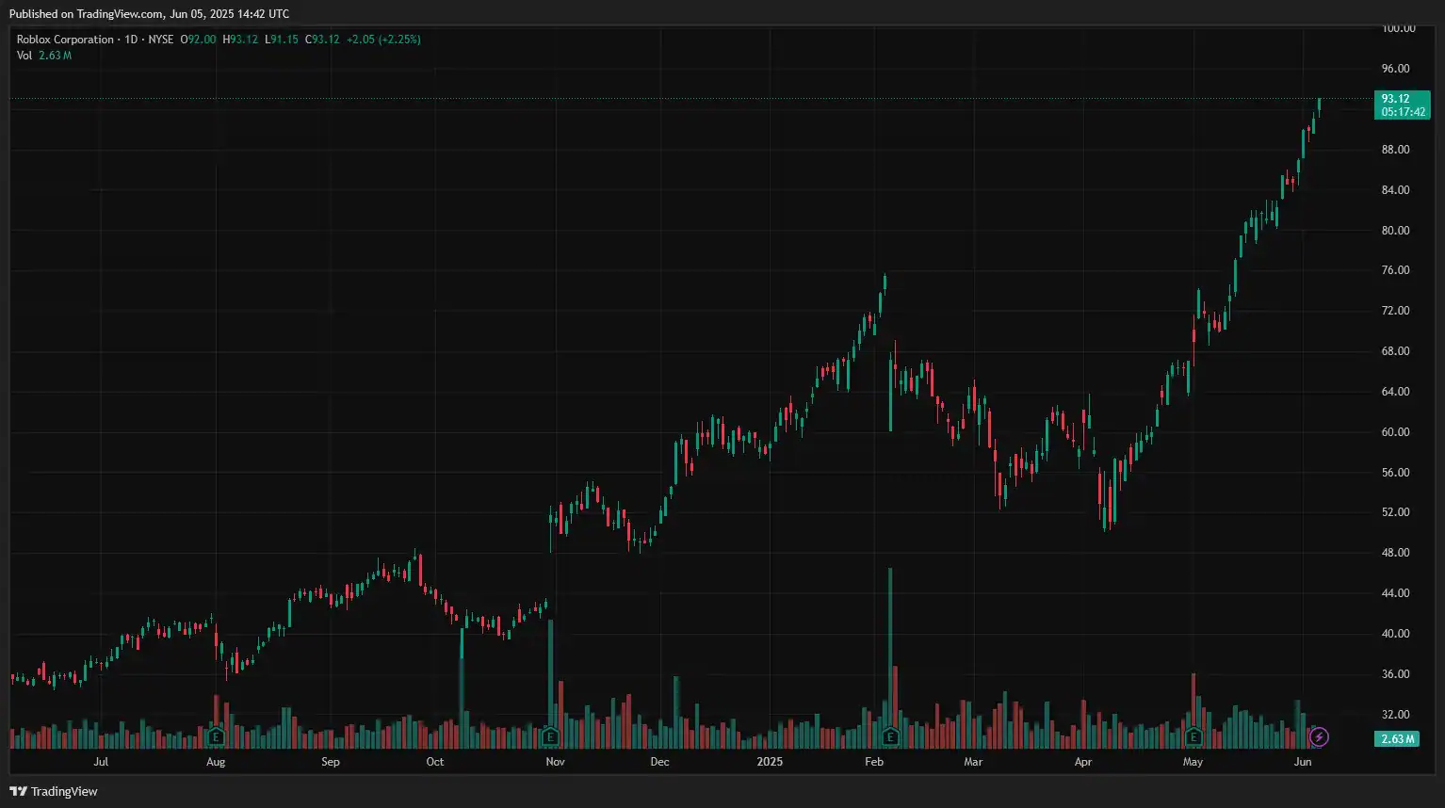This screenshot has width=1445, height=808.
Task: Toggle the Roblox Corporation symbol legend
Action: 66,39
